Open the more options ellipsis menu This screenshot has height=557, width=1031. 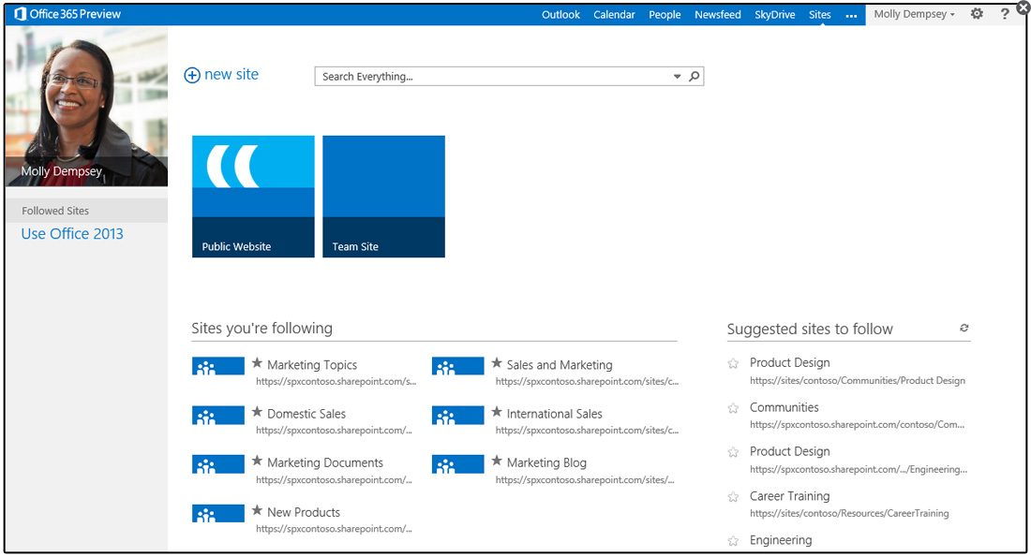851,16
